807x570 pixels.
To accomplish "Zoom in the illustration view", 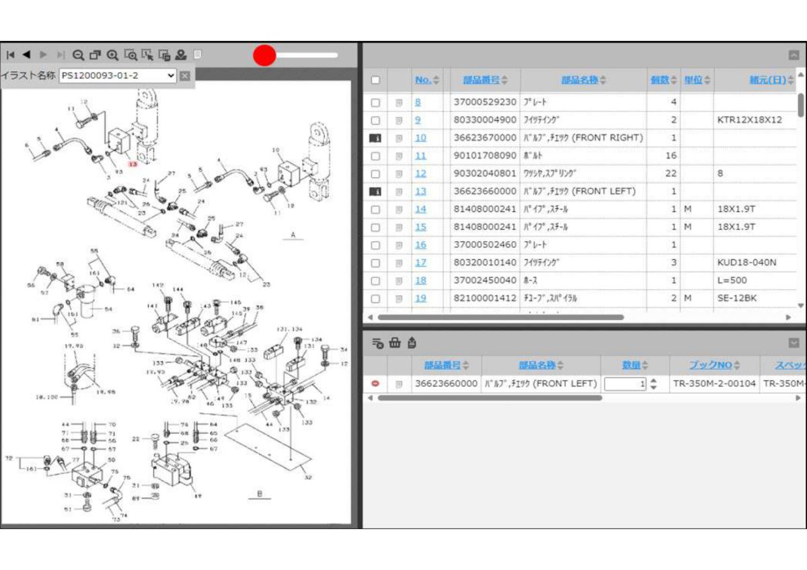I will [x=113, y=55].
